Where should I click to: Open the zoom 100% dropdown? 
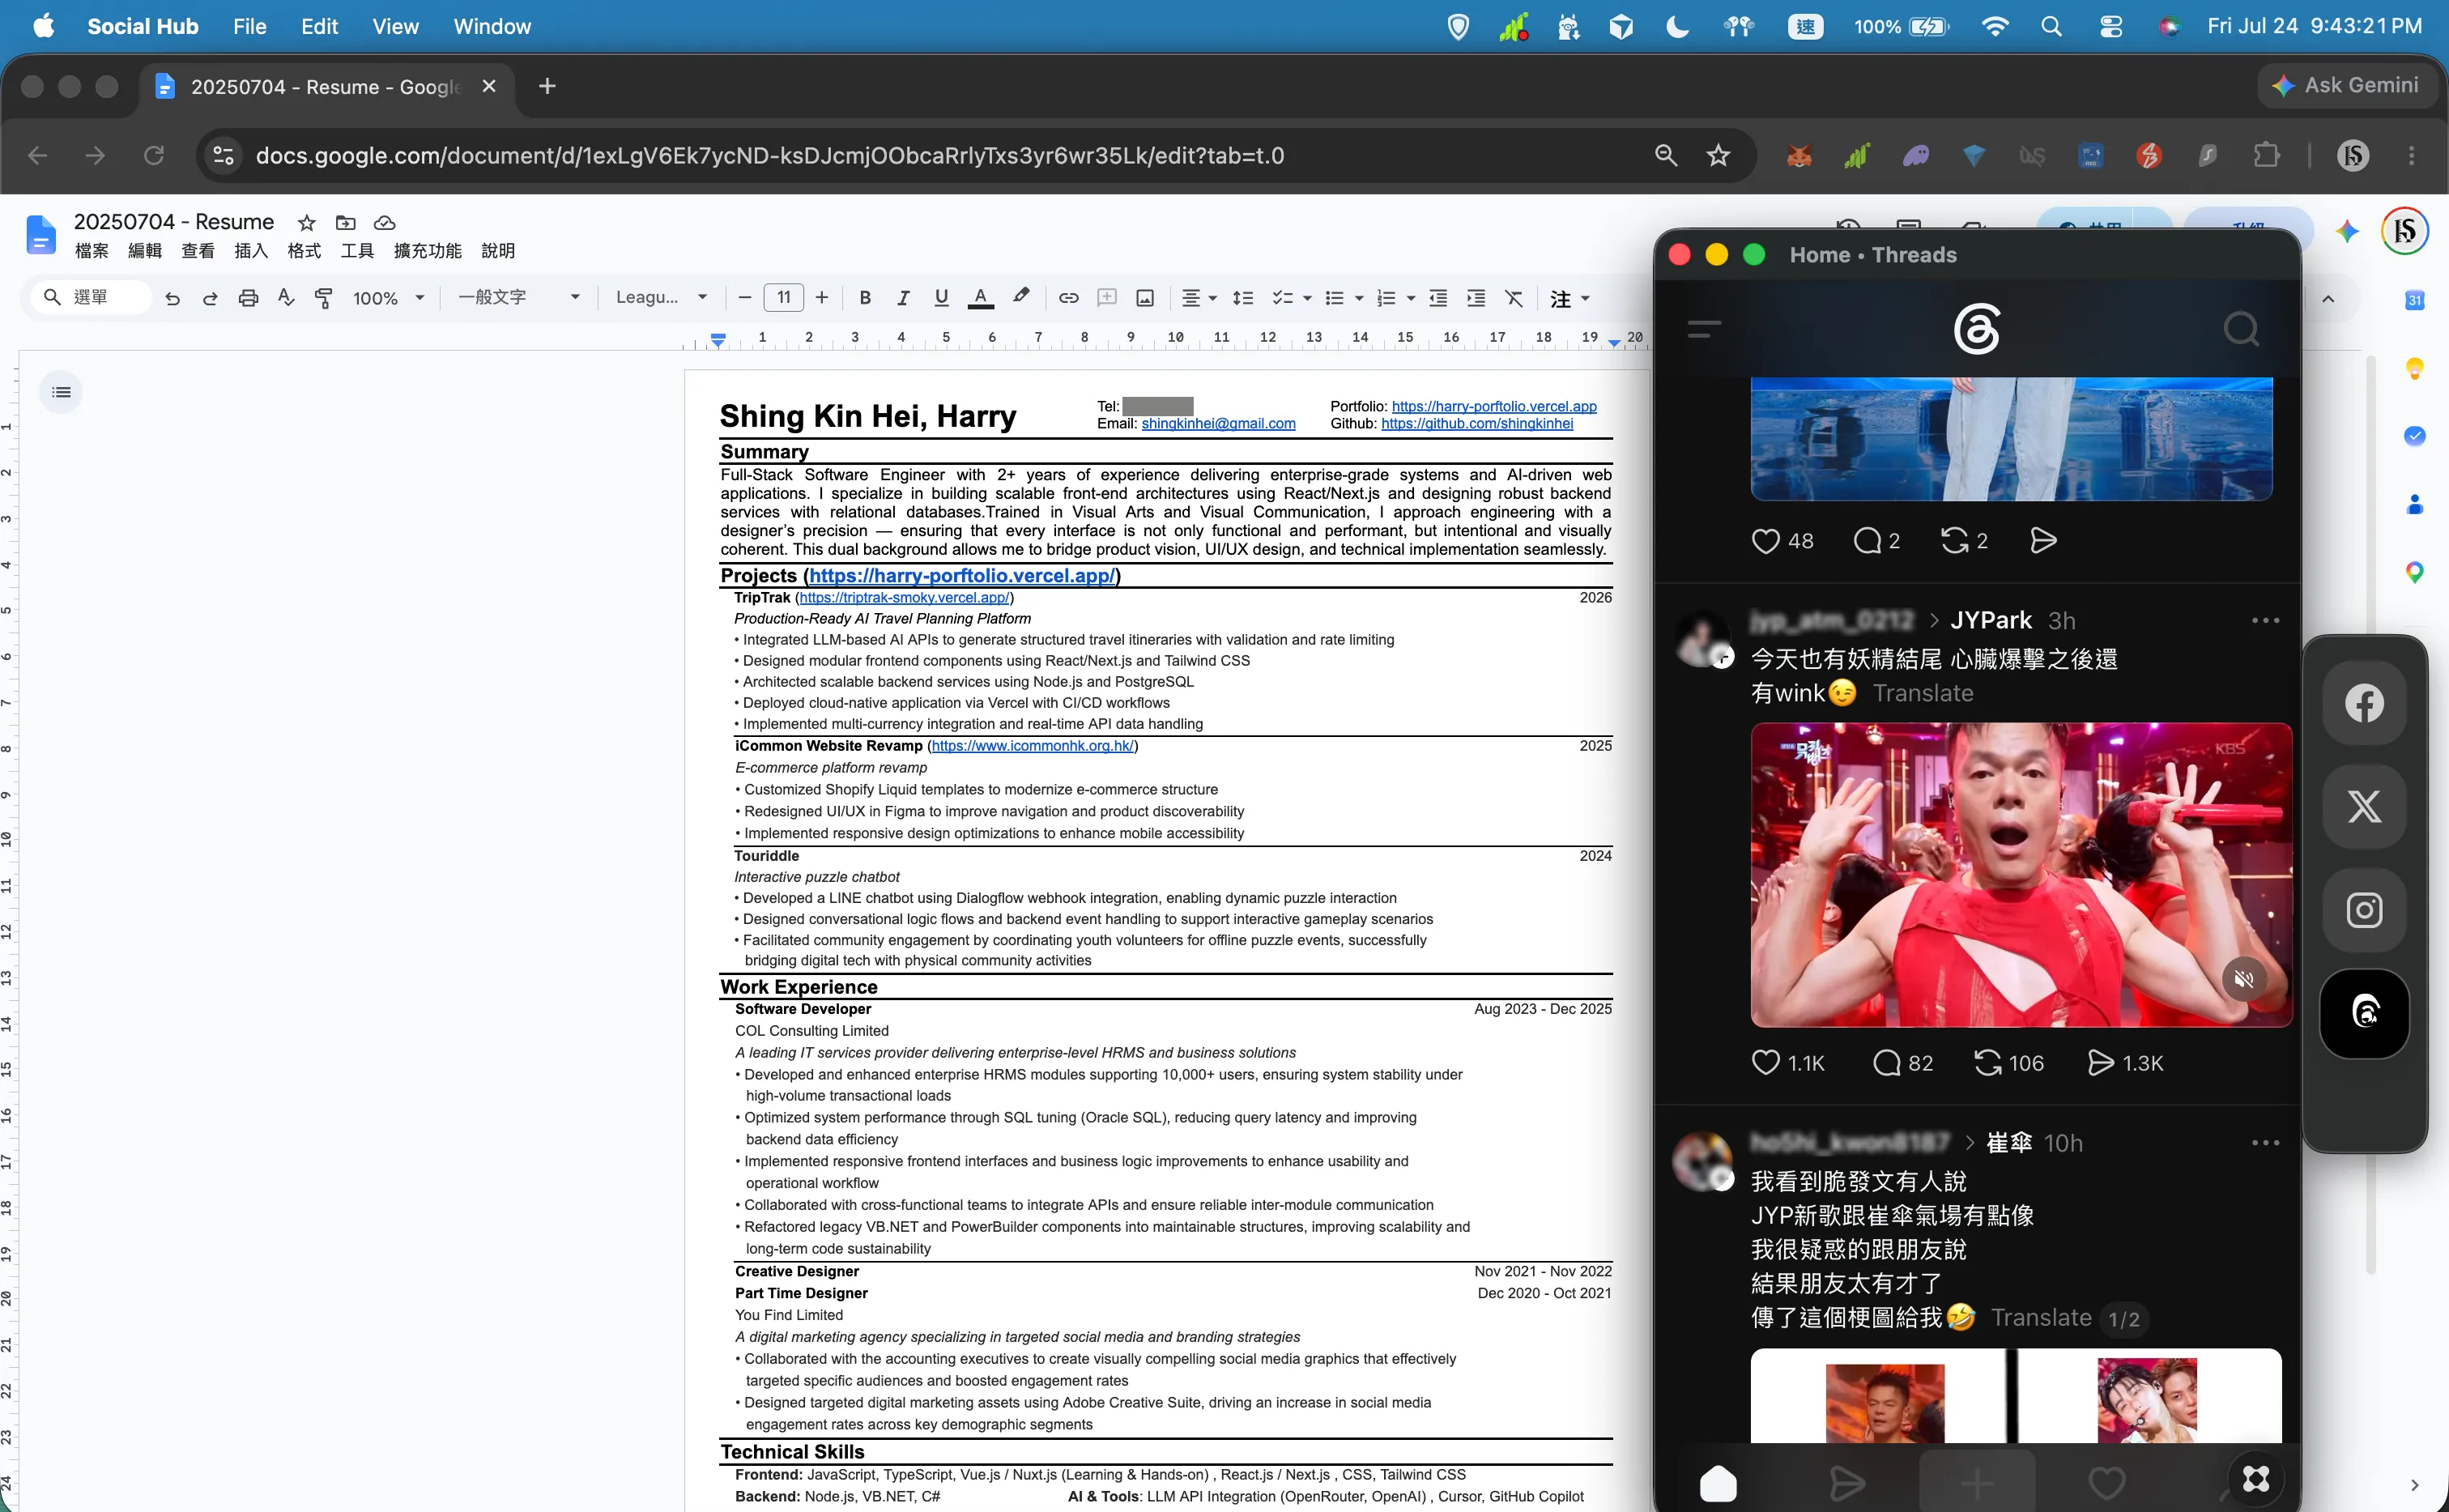389,298
